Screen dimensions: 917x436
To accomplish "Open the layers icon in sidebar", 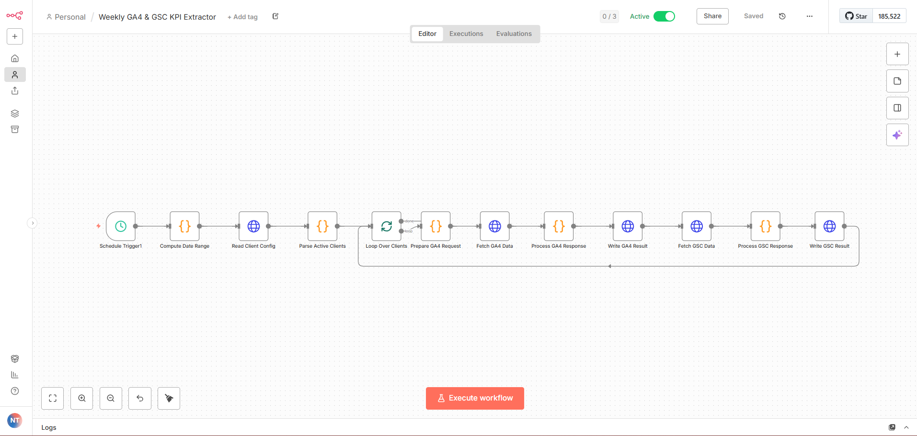I will [x=15, y=114].
